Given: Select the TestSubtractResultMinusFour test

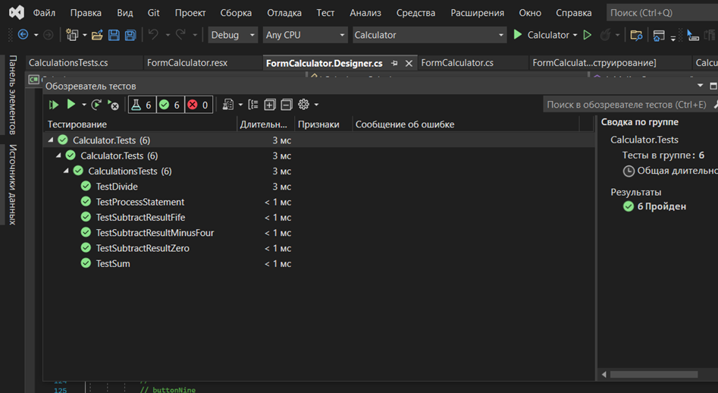Looking at the screenshot, I should 155,233.
